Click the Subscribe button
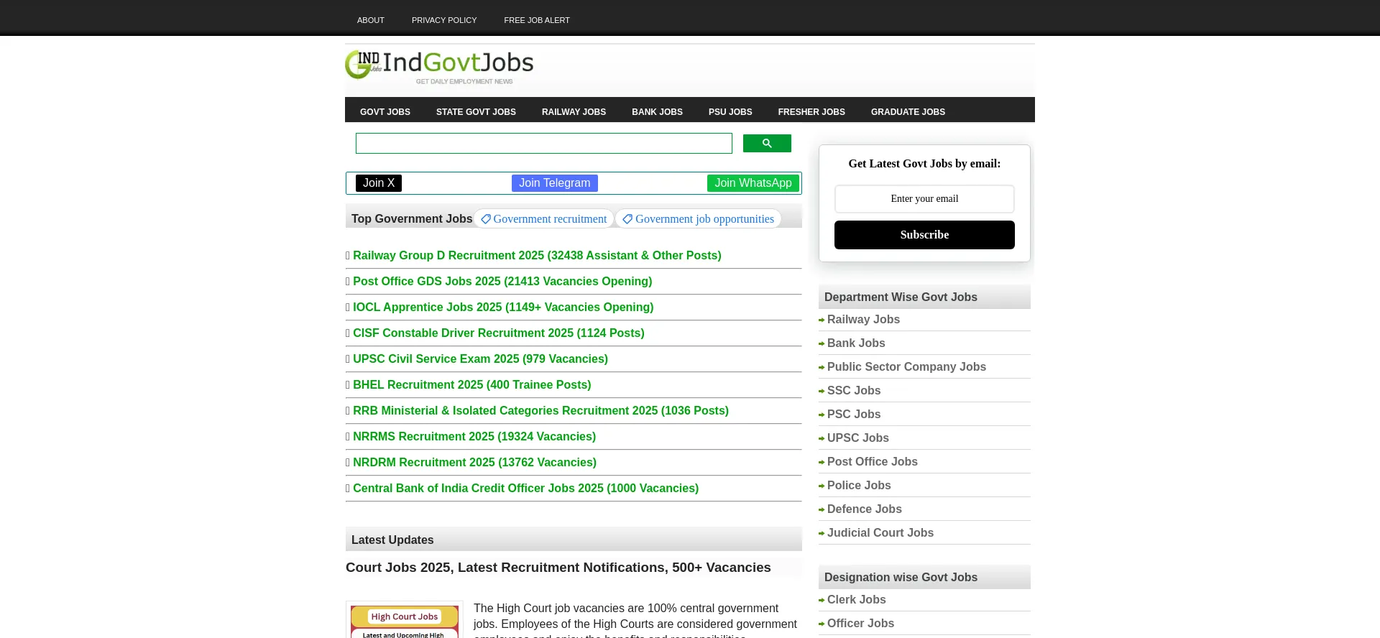1380x638 pixels. [x=924, y=235]
